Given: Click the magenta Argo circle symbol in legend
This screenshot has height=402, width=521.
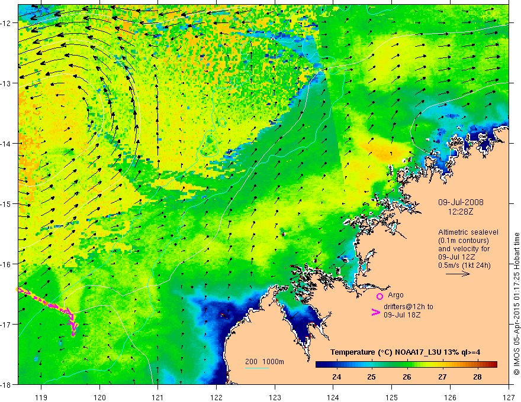Looking at the screenshot, I should pyautogui.click(x=380, y=296).
